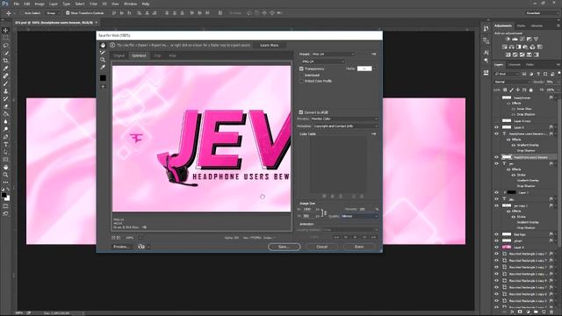Toggle the Convert to sRGB checkbox
This screenshot has width=562, height=316.
(x=301, y=112)
